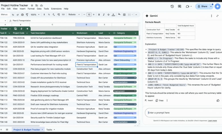Click the move to folder icon
The image size is (222, 134).
pyautogui.click(x=37, y=5)
